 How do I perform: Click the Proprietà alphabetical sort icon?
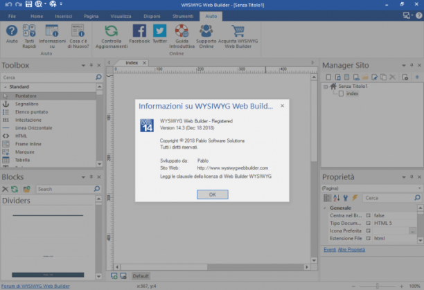click(337, 198)
